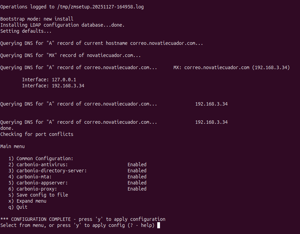This screenshot has width=300, height=234.
Task: Click the Save config to file option
Action: click(x=42, y=195)
